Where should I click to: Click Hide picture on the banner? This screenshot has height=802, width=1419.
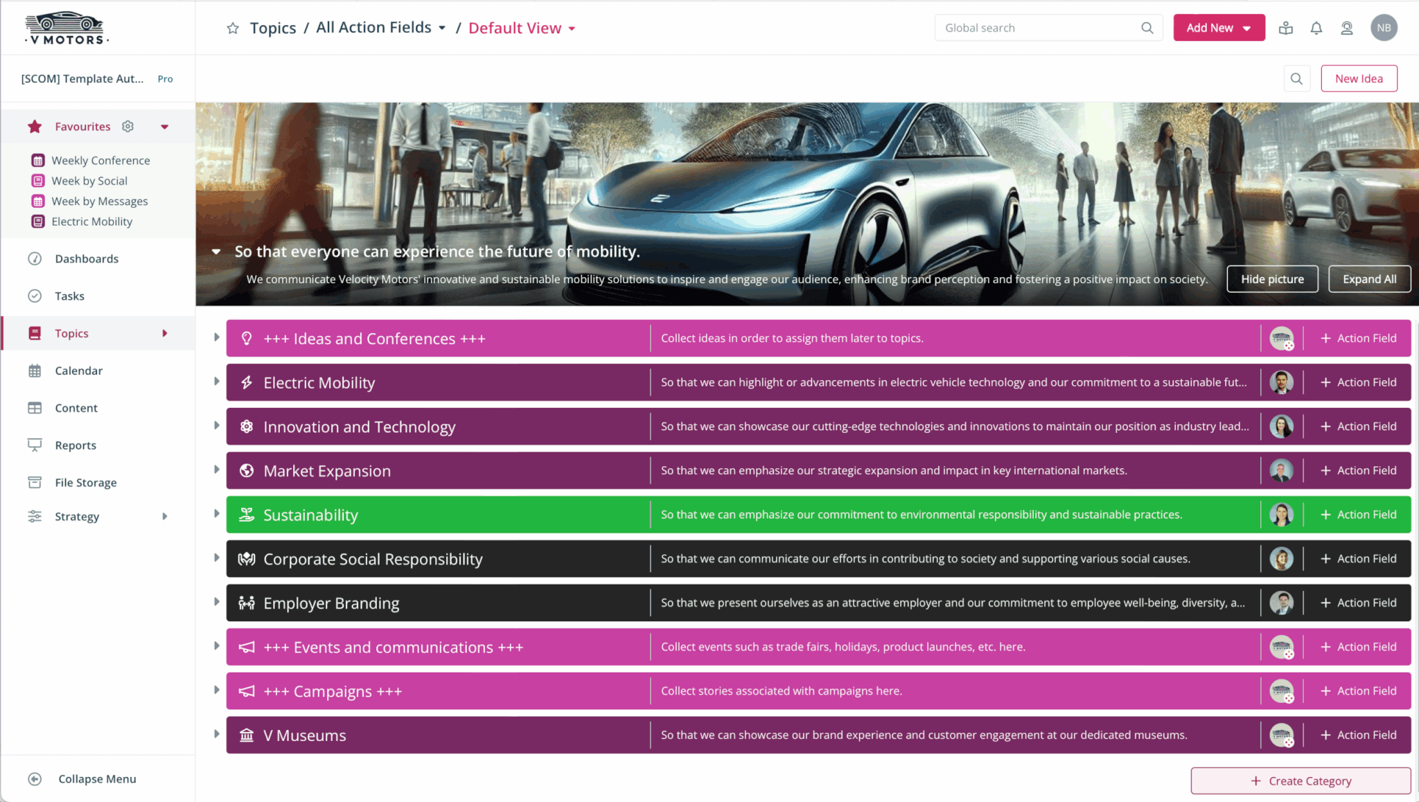[1272, 278]
